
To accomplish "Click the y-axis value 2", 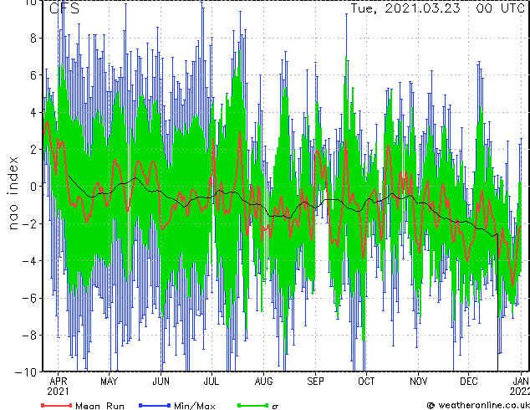I will tap(33, 149).
